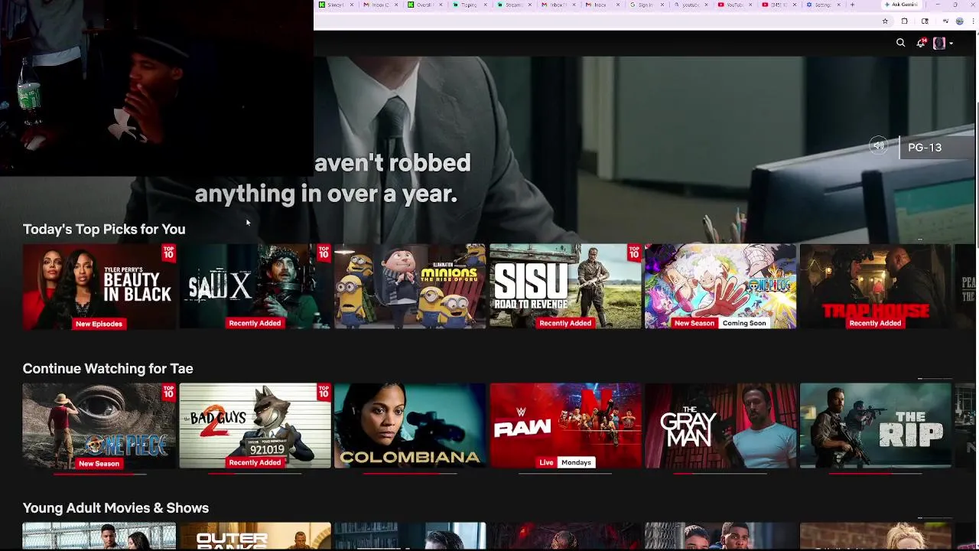Click New Episodes badge on Beauty in Black
979x551 pixels.
[99, 324]
